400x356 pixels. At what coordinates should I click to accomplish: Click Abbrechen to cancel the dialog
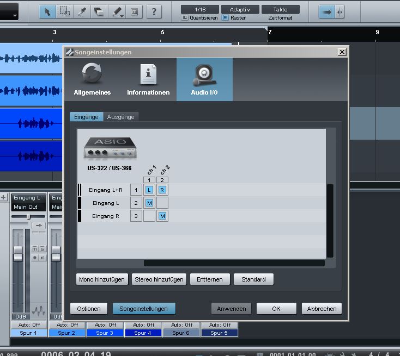322,309
